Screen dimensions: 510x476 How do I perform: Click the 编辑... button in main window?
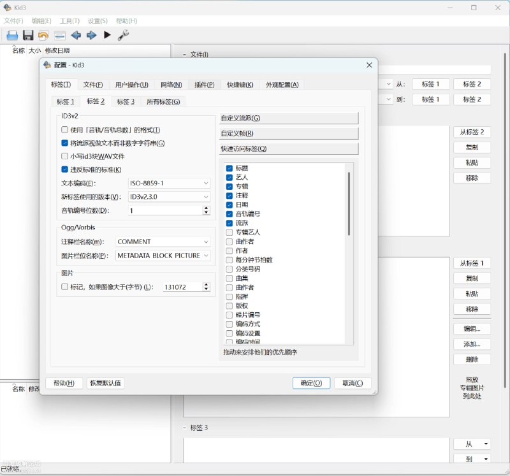point(472,329)
